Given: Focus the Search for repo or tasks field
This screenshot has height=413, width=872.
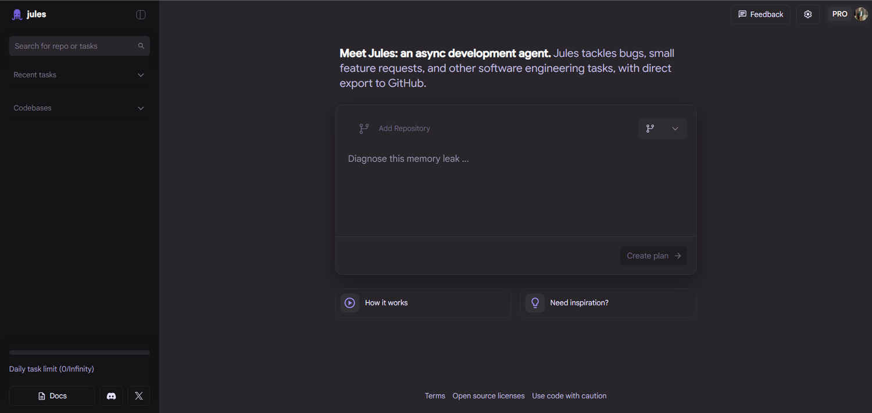Looking at the screenshot, I should (x=73, y=46).
